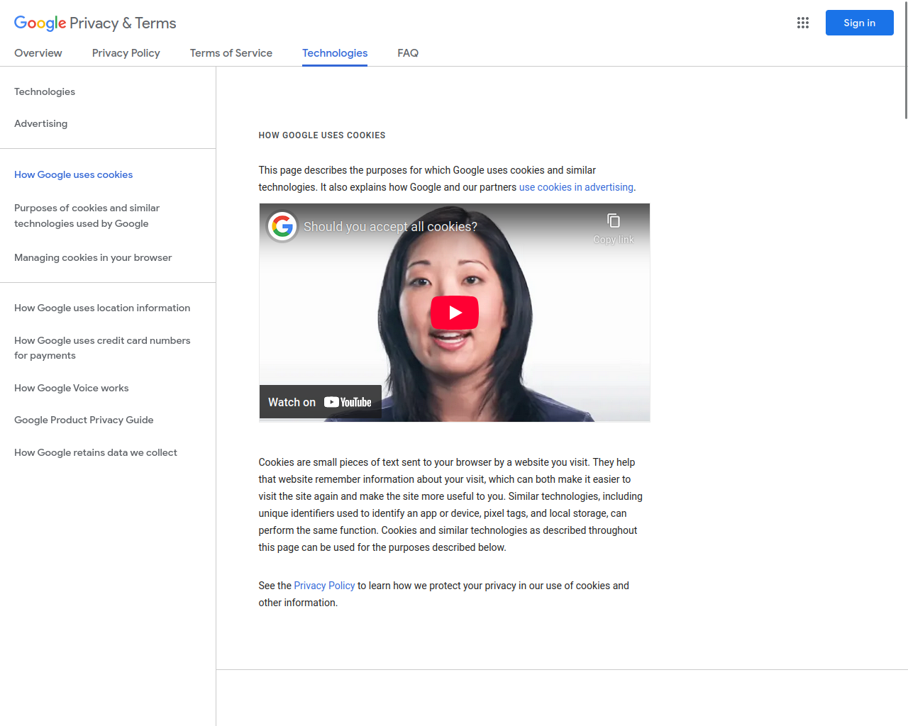The height and width of the screenshot is (726, 908).
Task: Select the Technologies tab
Action: click(x=335, y=53)
